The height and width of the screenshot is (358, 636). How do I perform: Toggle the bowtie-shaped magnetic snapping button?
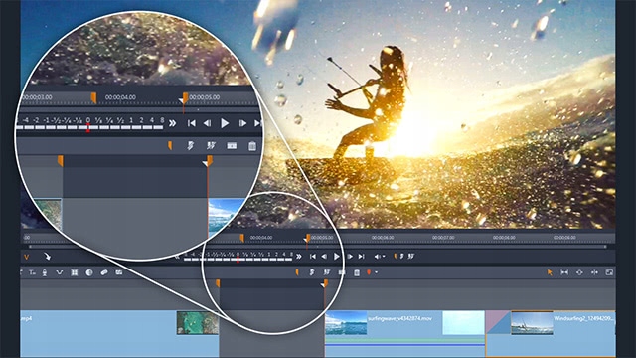pos(564,272)
